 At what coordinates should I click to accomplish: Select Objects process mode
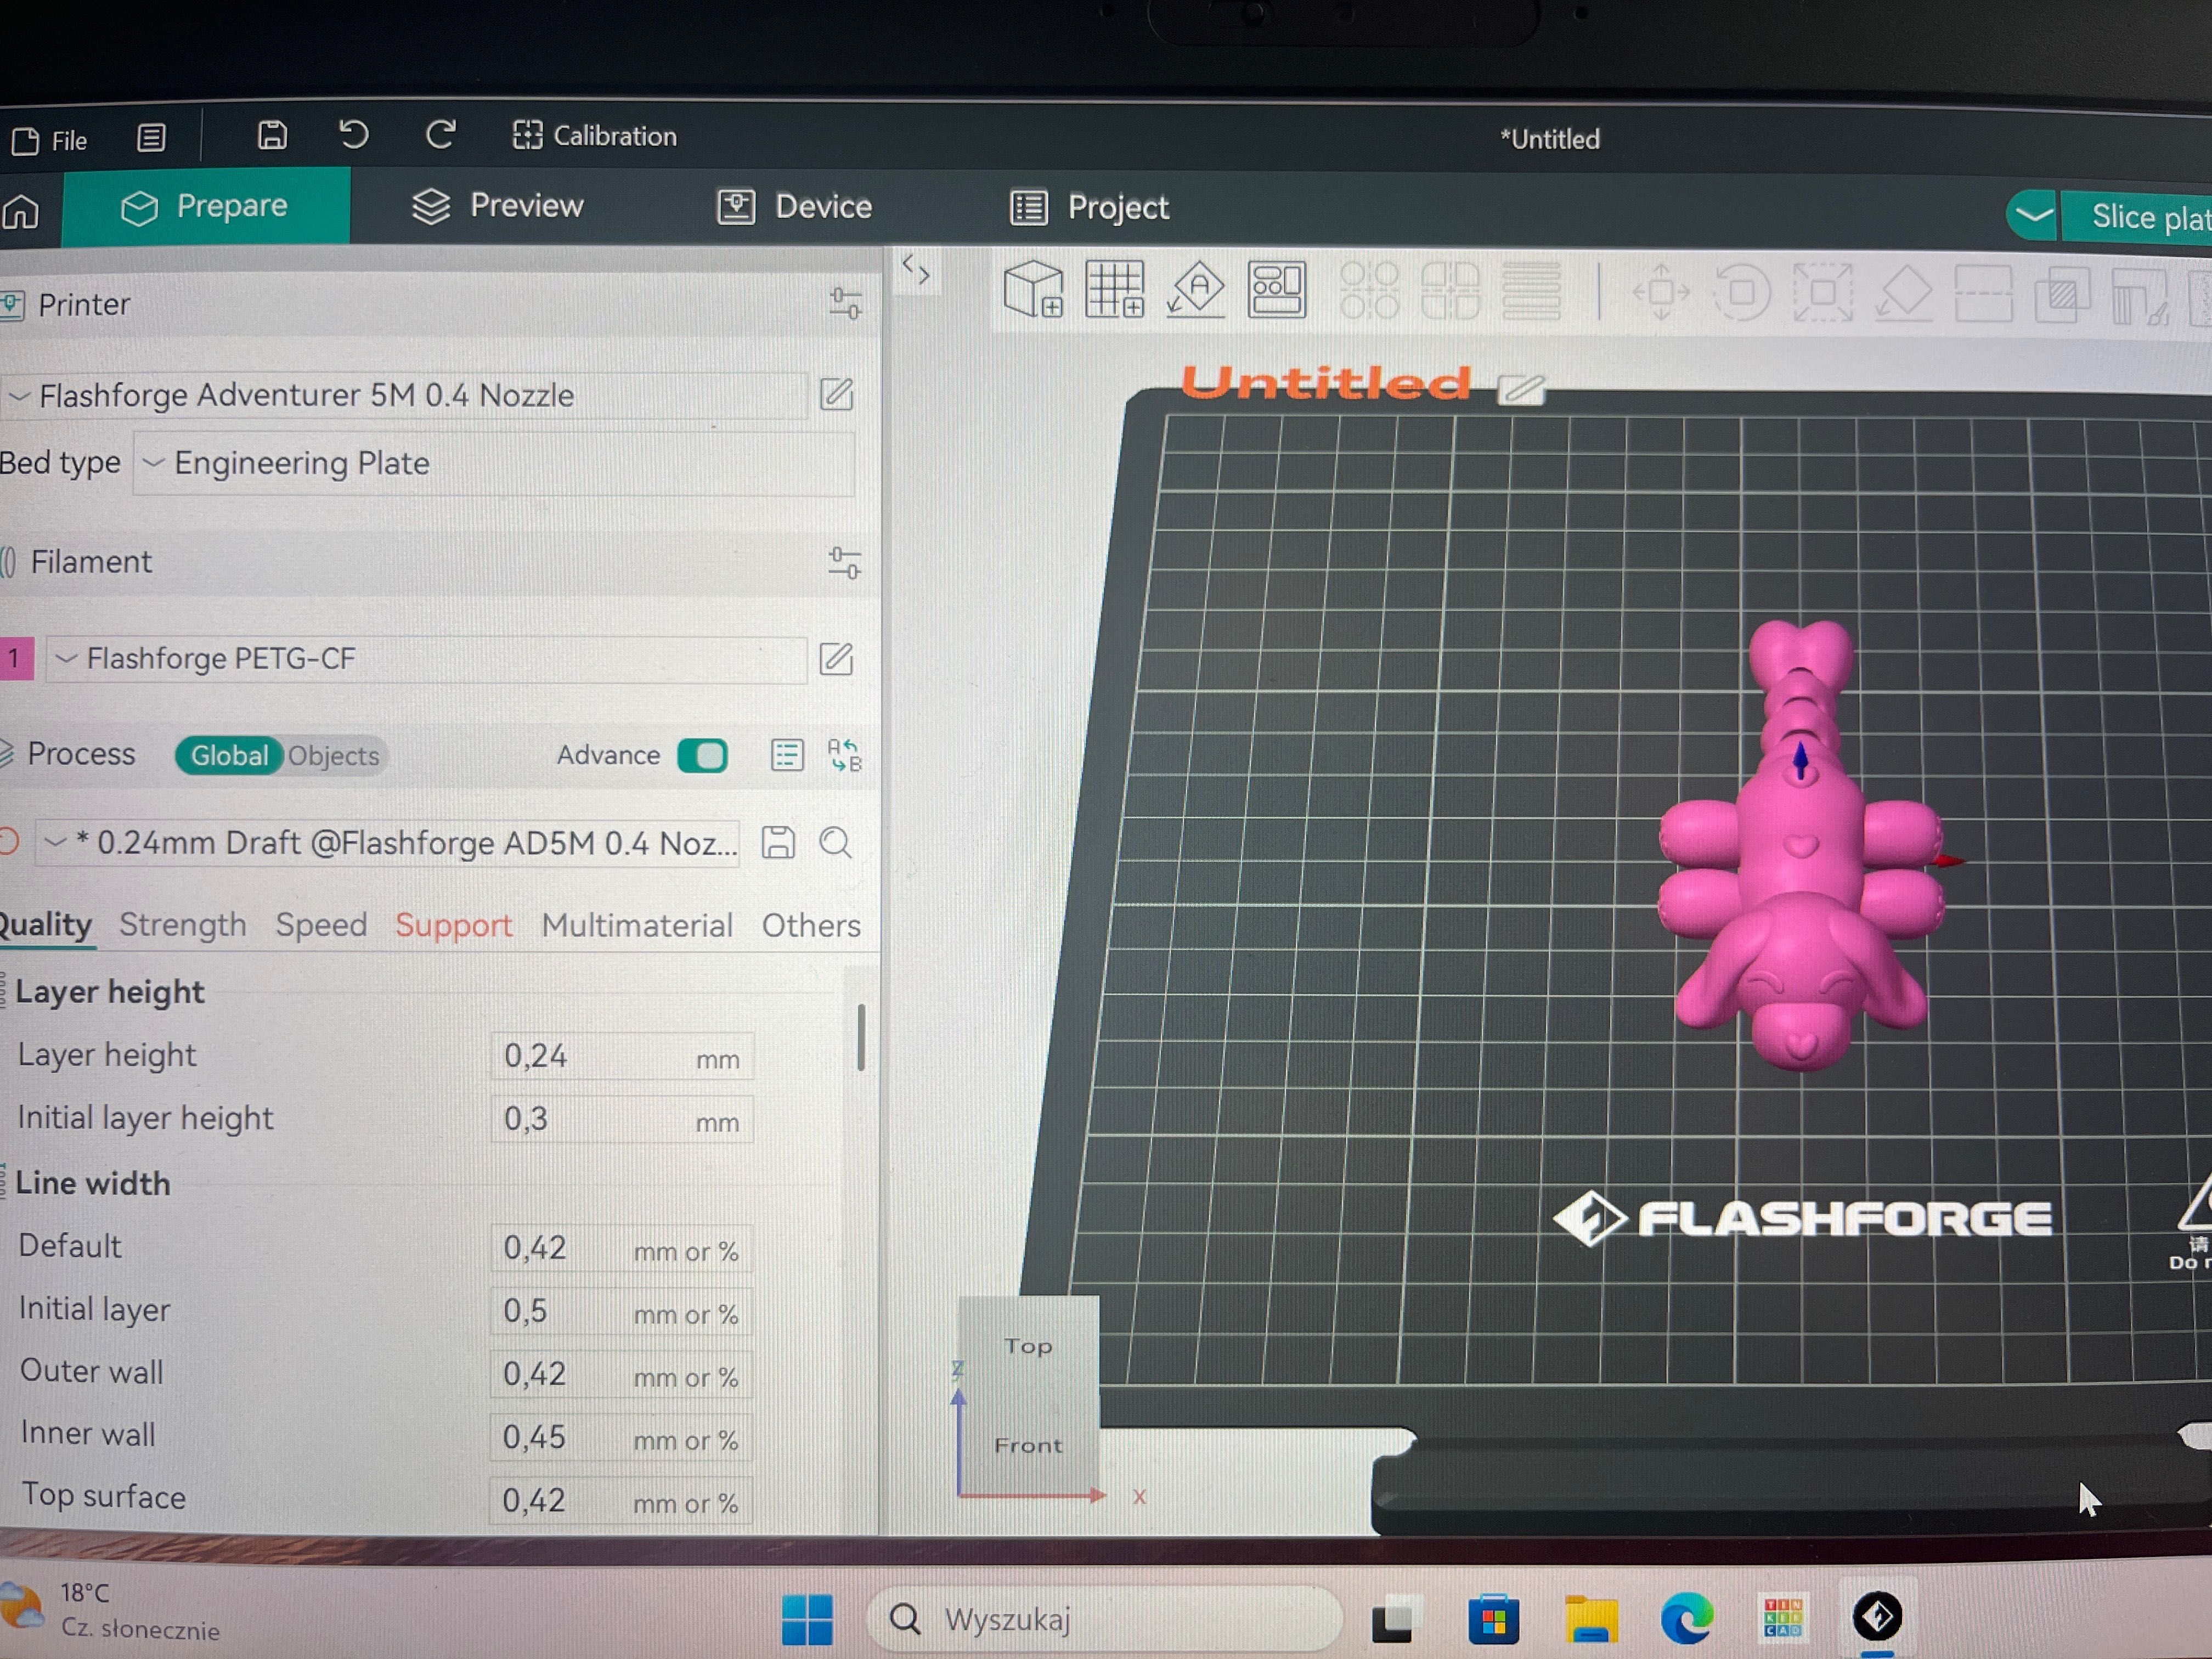[334, 756]
